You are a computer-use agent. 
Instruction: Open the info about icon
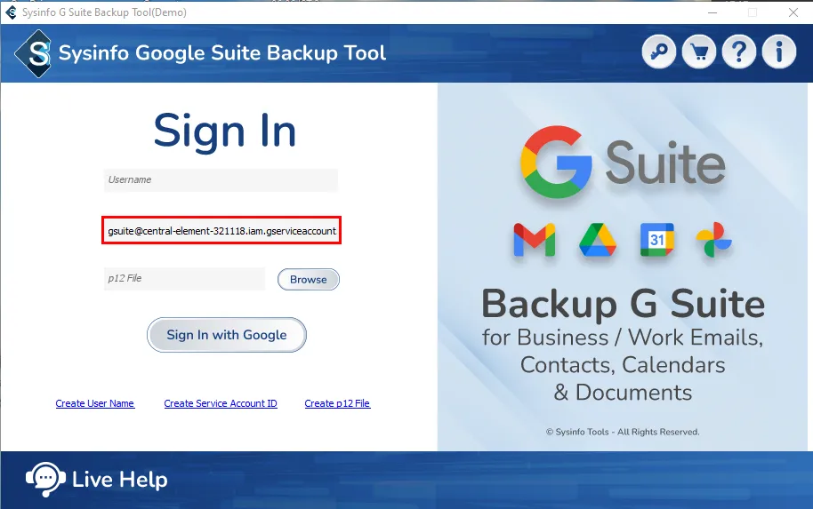(x=779, y=52)
